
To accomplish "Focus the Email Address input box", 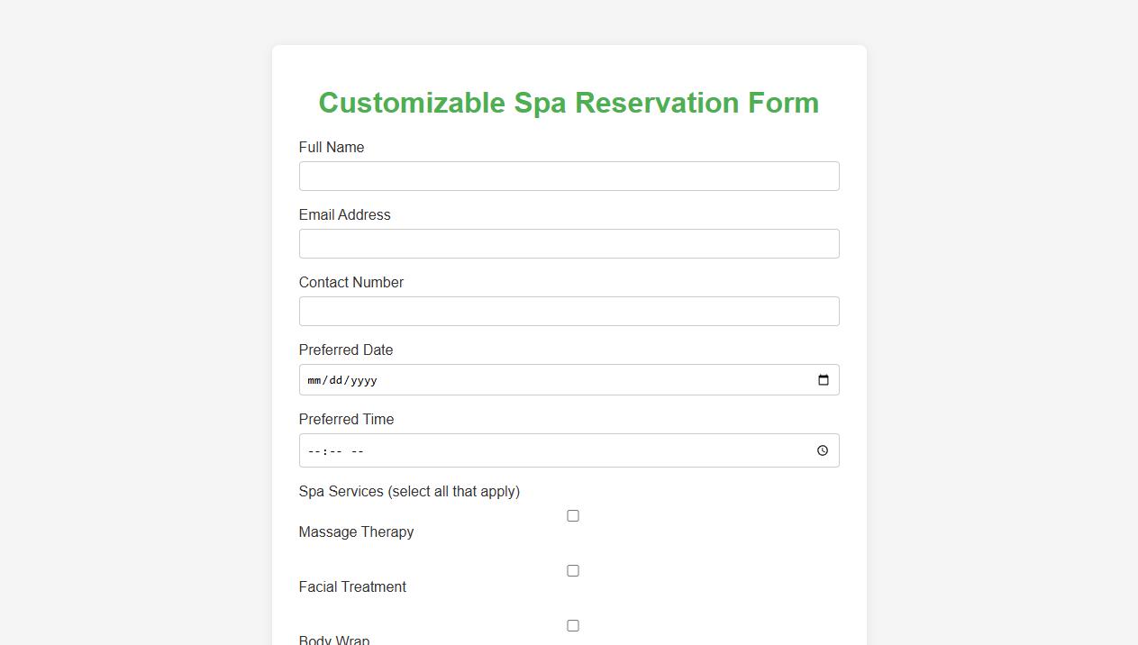I will pos(569,243).
